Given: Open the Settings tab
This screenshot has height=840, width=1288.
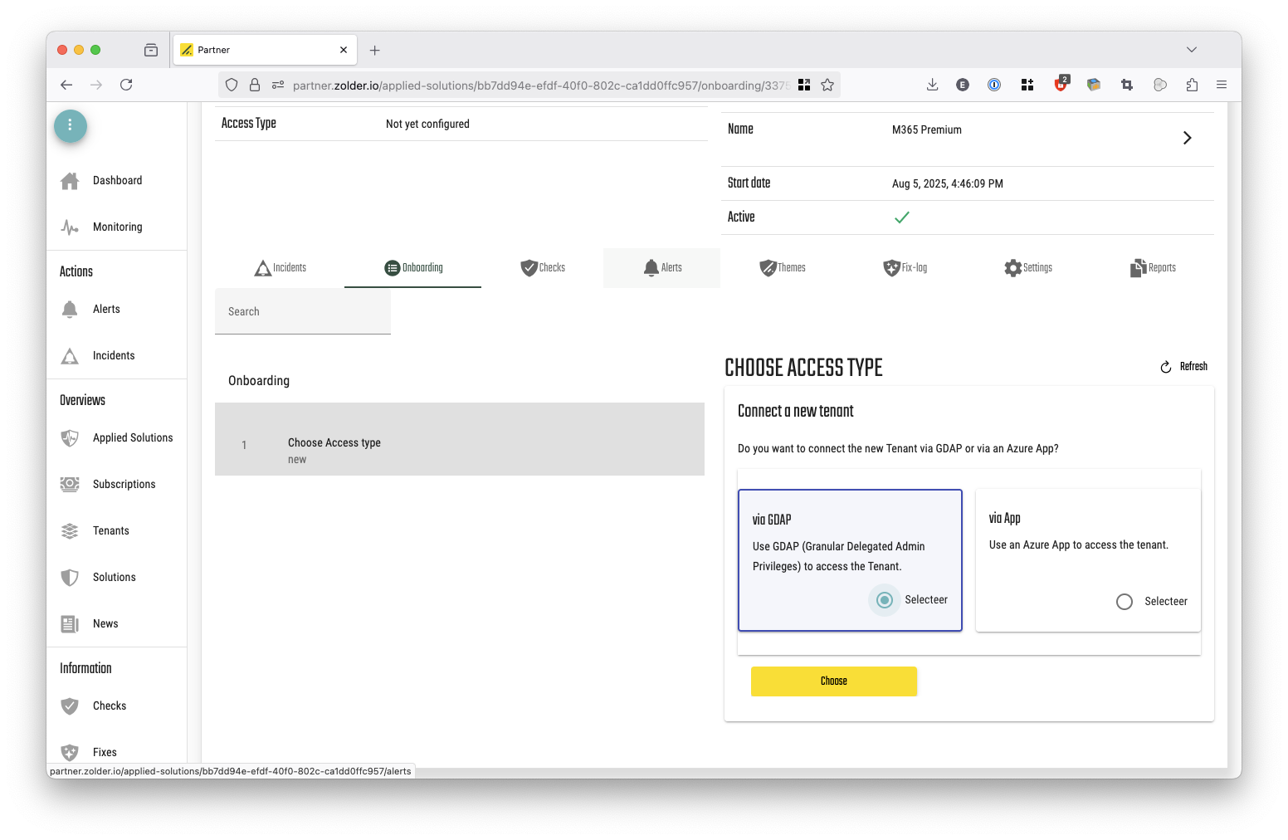Looking at the screenshot, I should tap(1027, 268).
